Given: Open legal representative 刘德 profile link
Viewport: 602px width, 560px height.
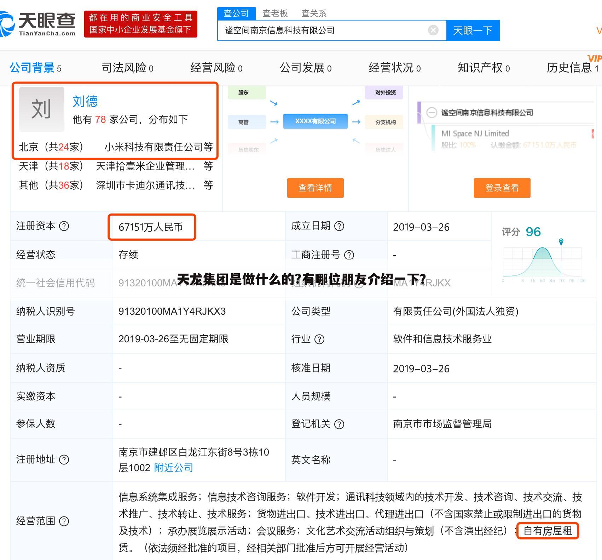Looking at the screenshot, I should click(85, 102).
